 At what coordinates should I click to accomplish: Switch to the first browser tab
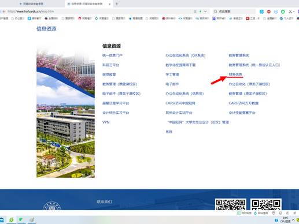pos(32,4)
